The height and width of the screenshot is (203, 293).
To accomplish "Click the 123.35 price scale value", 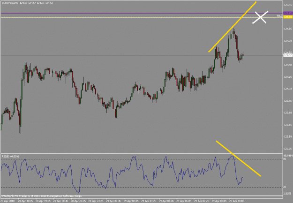I will (x=288, y=149).
